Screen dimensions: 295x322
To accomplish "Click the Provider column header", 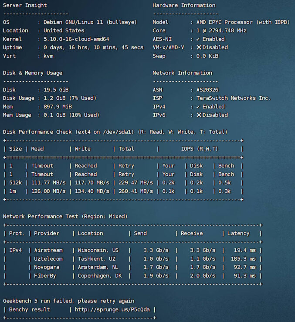I will [x=47, y=233].
